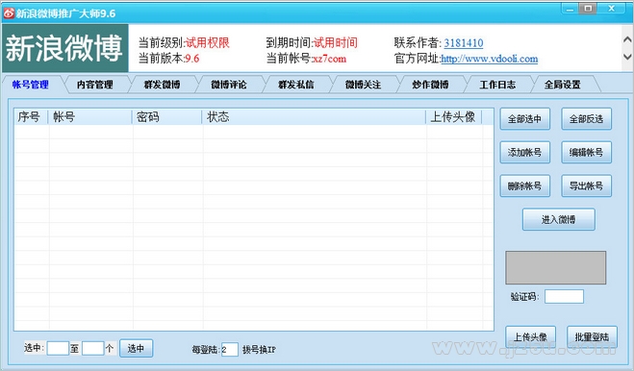Click the 进入微博 button

558,219
